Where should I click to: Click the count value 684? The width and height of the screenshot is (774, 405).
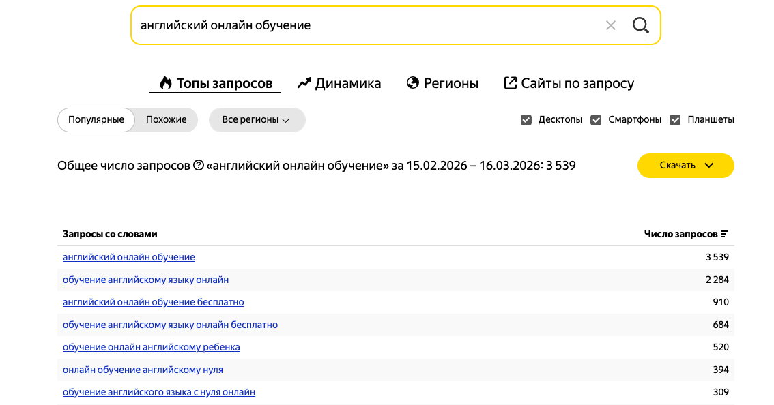click(x=721, y=325)
